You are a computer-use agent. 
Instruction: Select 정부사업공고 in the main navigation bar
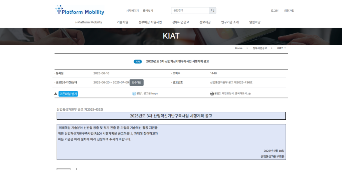point(180,22)
